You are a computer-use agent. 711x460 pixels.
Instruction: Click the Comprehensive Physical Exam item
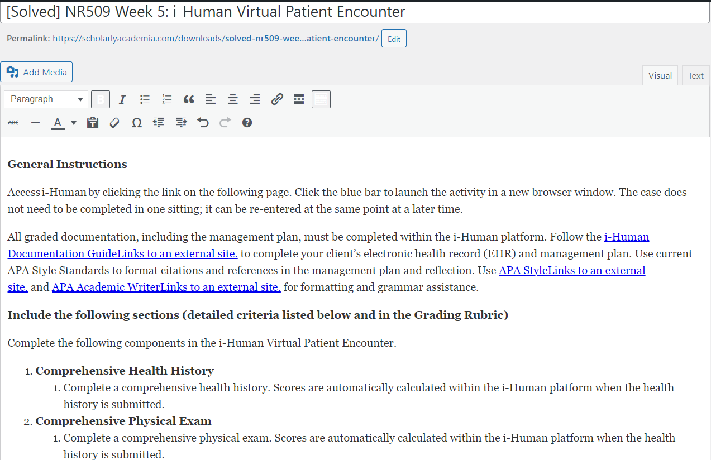(x=123, y=421)
